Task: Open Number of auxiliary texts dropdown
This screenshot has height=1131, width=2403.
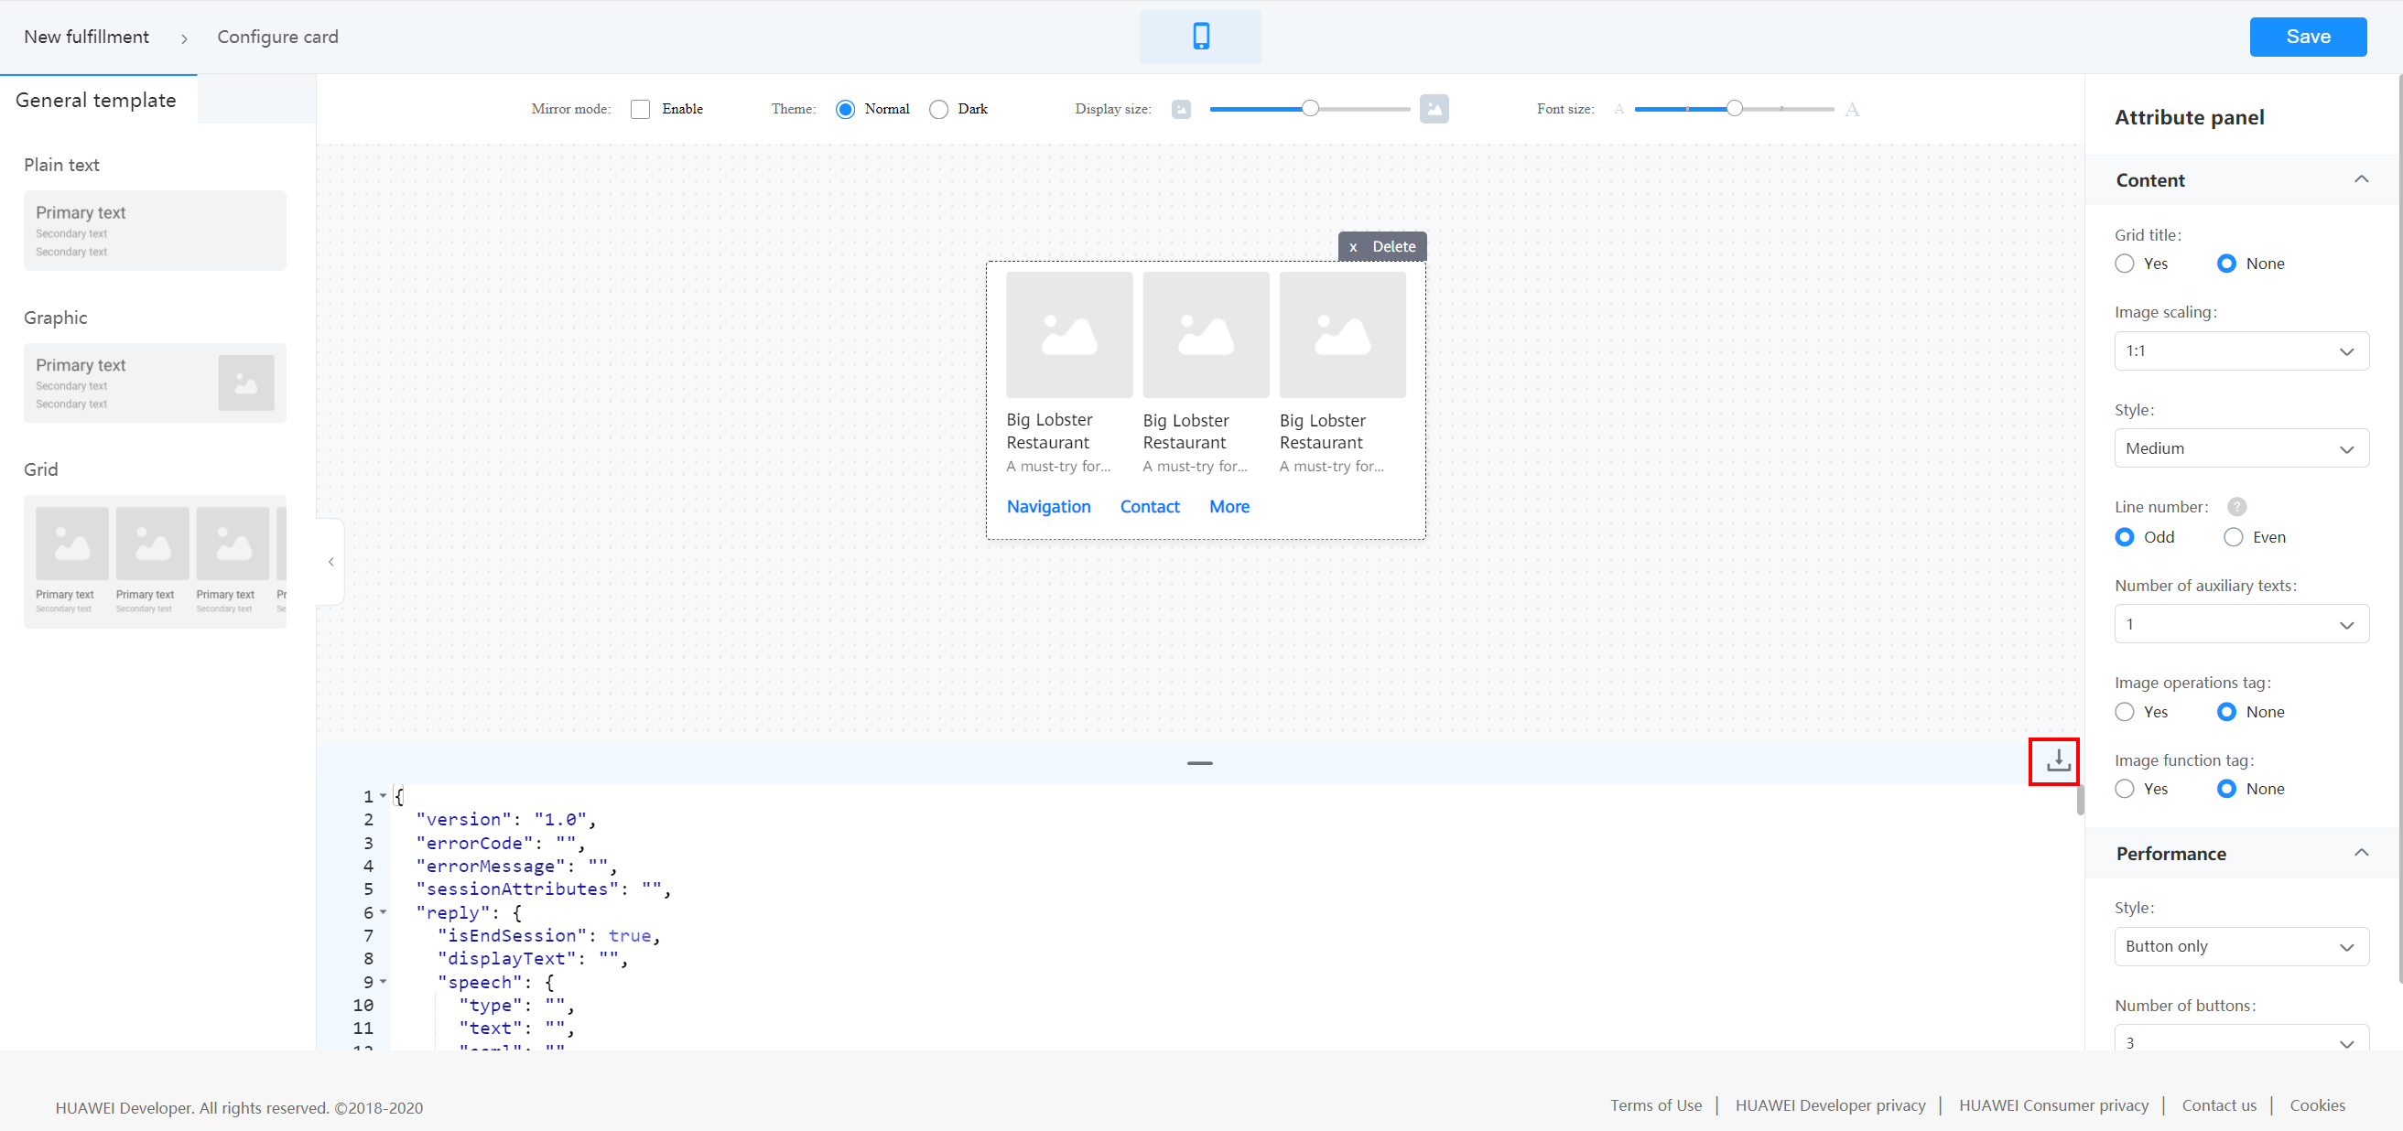Action: click(2242, 624)
